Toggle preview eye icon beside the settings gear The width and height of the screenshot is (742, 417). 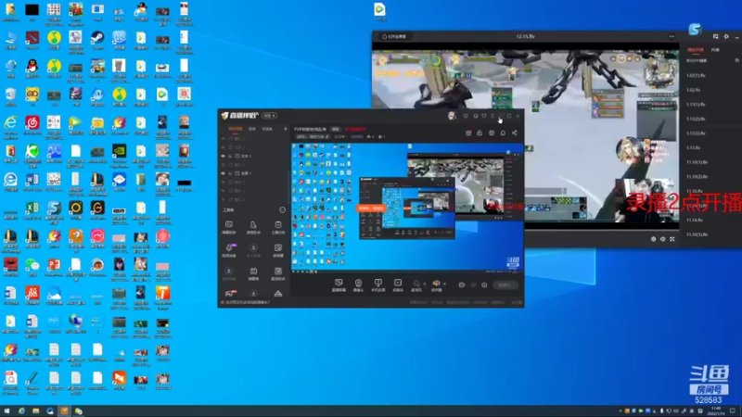(473, 285)
